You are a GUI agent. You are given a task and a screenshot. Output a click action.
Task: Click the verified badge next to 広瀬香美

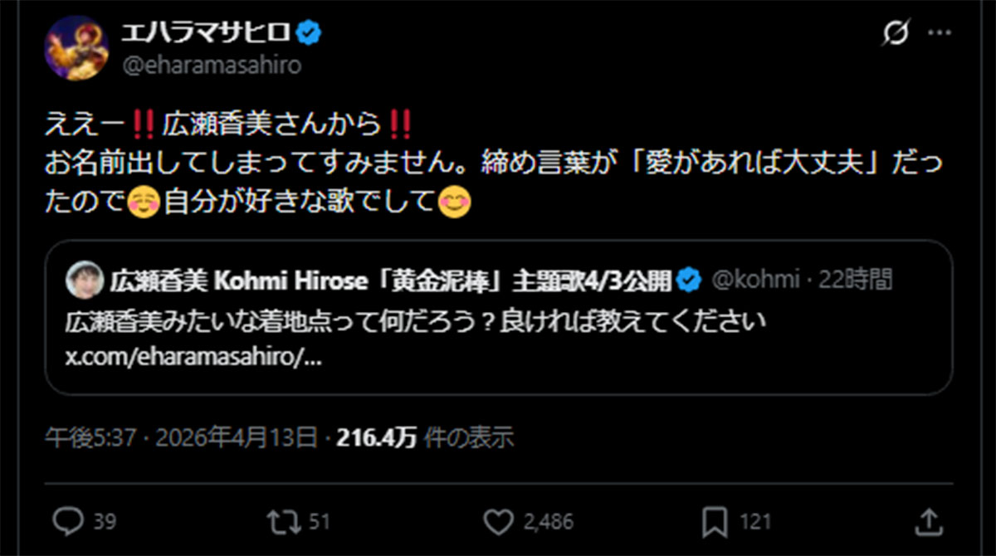click(x=686, y=280)
